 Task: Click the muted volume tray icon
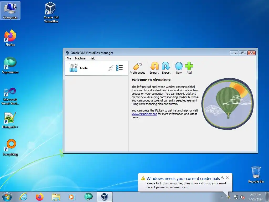tap(242, 197)
